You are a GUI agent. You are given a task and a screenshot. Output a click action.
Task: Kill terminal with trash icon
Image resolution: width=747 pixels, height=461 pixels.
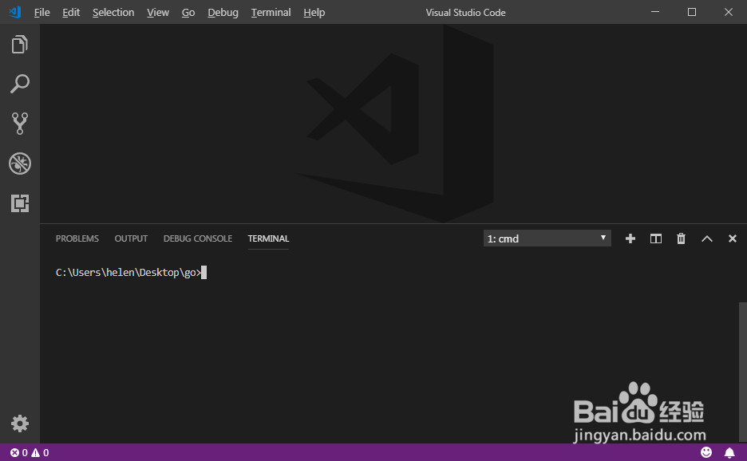[x=682, y=238]
